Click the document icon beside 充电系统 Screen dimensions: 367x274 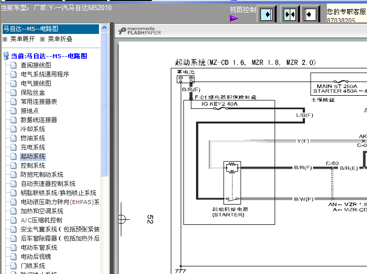(x=14, y=147)
